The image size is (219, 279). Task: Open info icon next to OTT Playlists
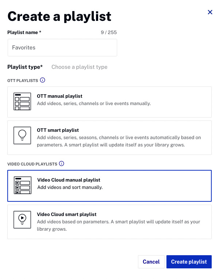point(43,80)
